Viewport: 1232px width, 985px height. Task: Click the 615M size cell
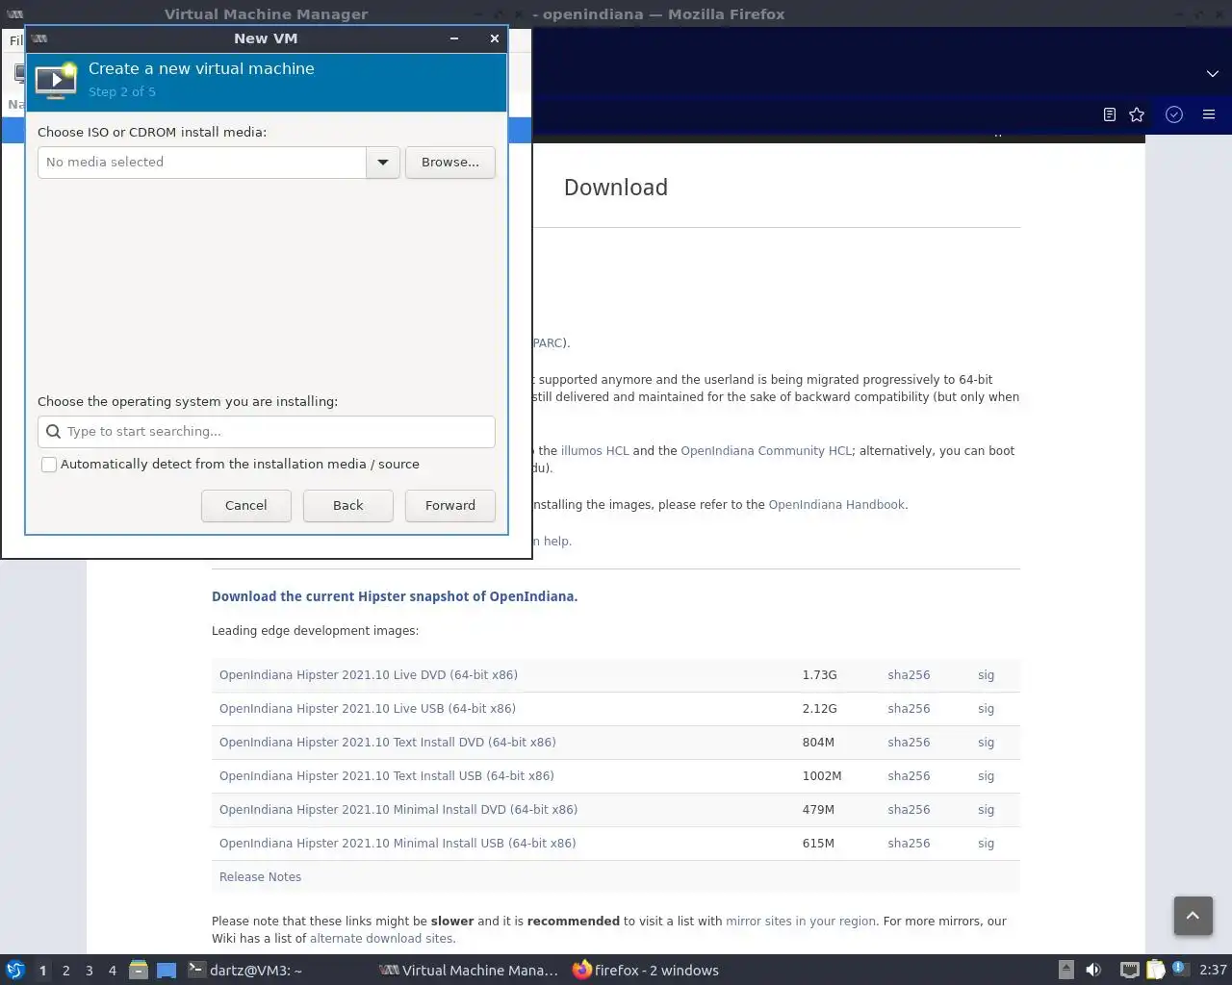(x=818, y=844)
